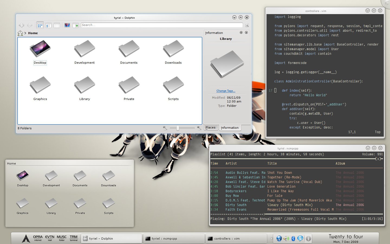
Task: Click the magnifier icon beside search field
Action: pos(247,25)
